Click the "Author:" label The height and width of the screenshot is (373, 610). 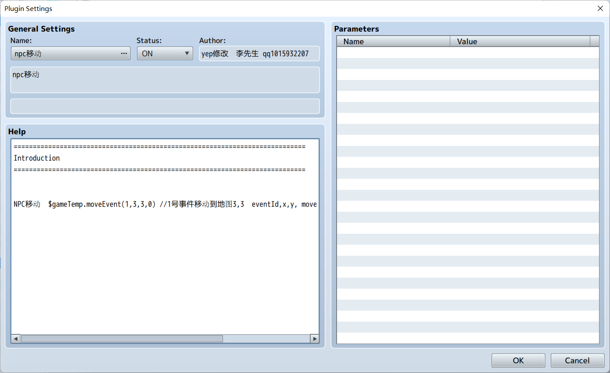[x=212, y=40]
